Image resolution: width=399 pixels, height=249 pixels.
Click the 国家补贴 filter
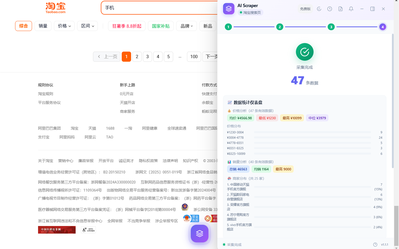[161, 26]
